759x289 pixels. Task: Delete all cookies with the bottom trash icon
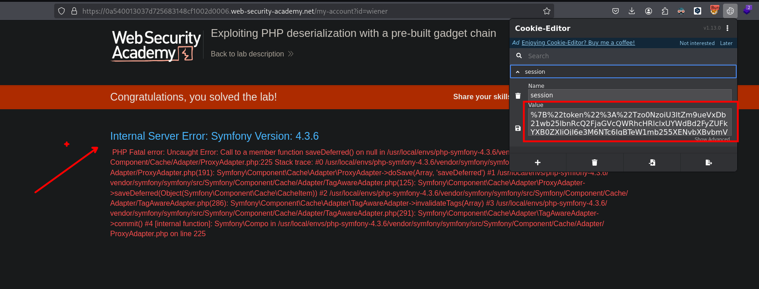pyautogui.click(x=595, y=162)
